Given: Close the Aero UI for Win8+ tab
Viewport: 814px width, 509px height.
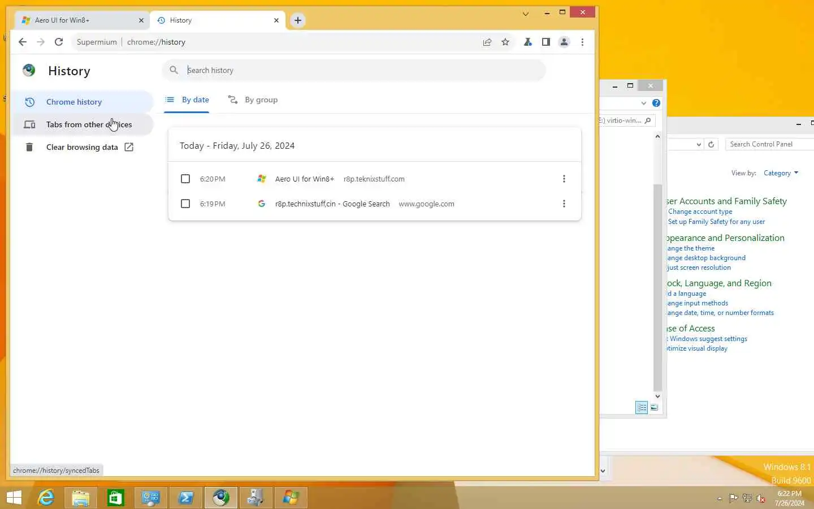Looking at the screenshot, I should tap(141, 20).
